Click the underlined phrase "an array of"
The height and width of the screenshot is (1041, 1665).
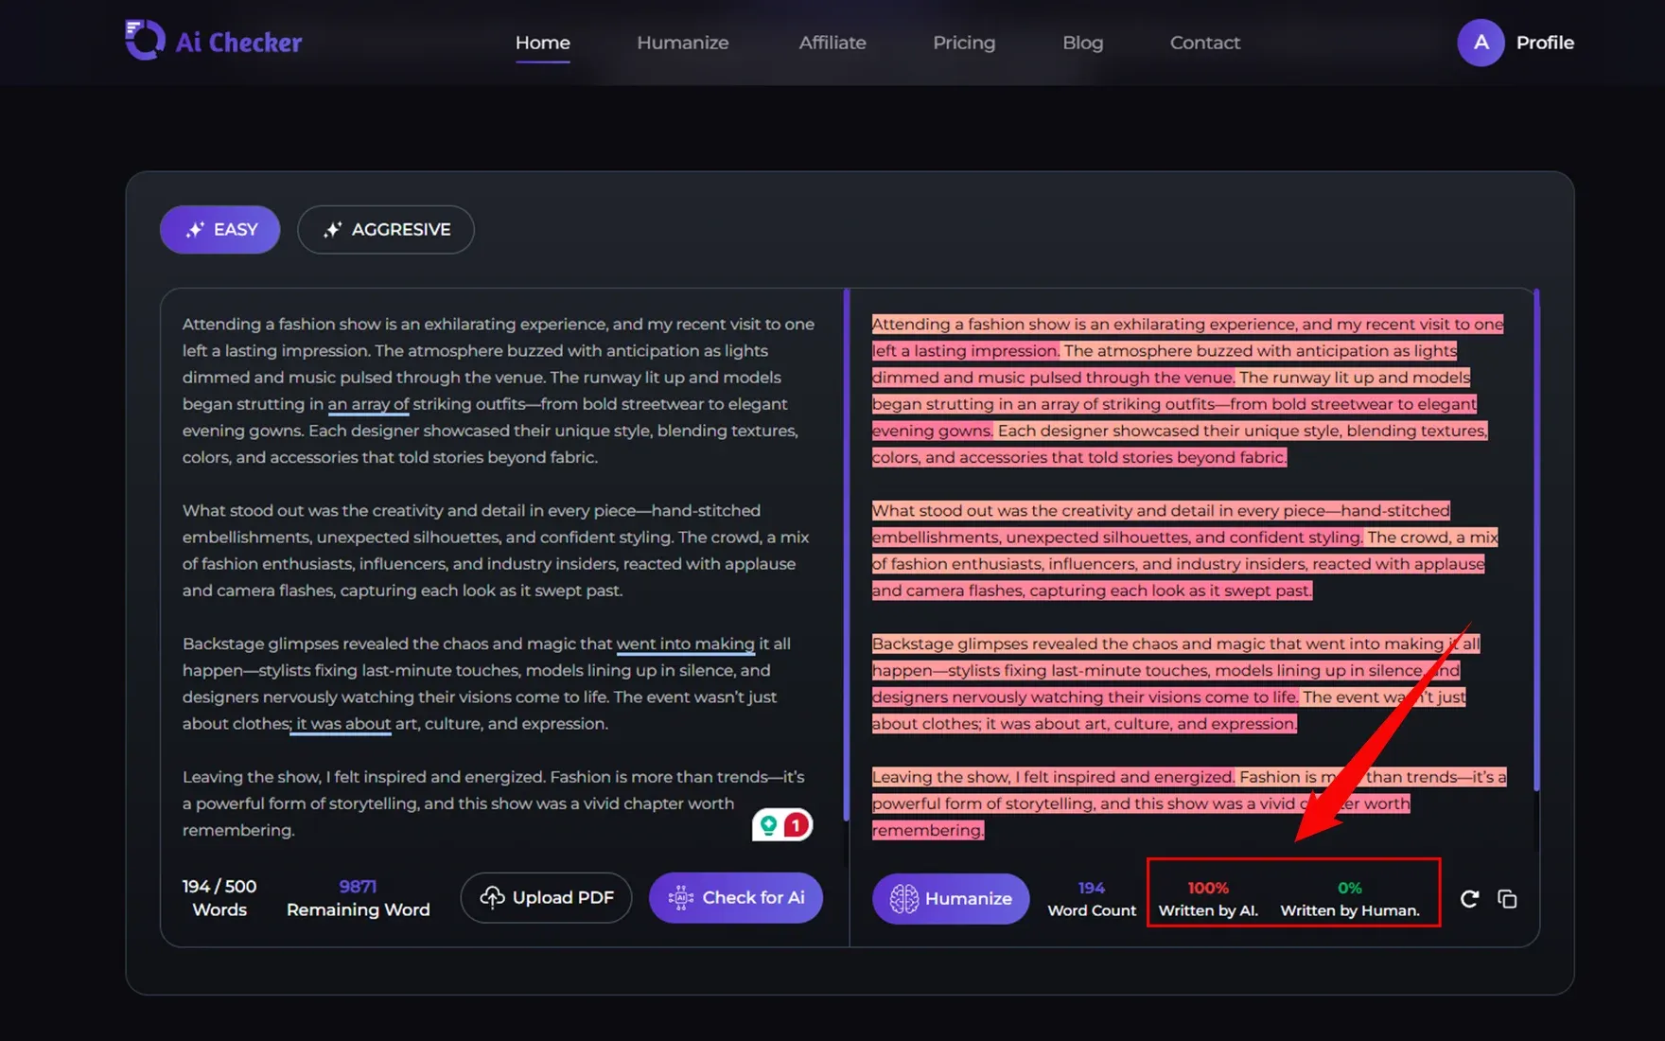pyautogui.click(x=368, y=404)
